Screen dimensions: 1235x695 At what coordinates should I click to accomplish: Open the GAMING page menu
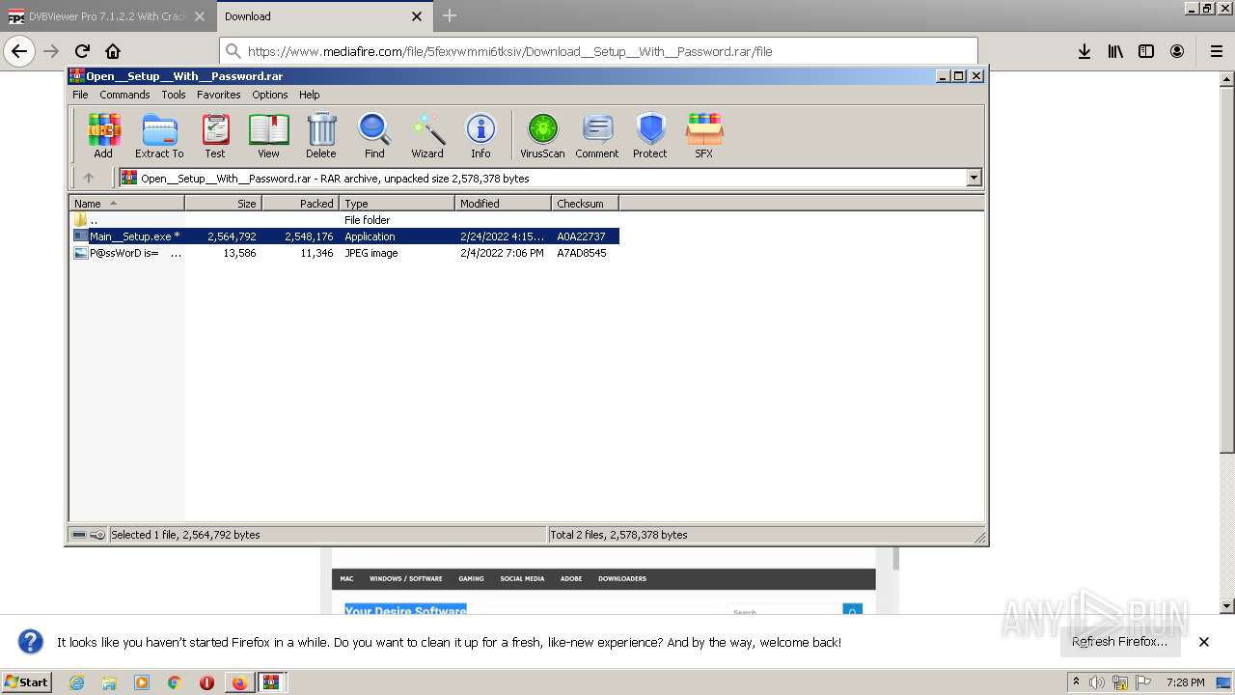[471, 579]
